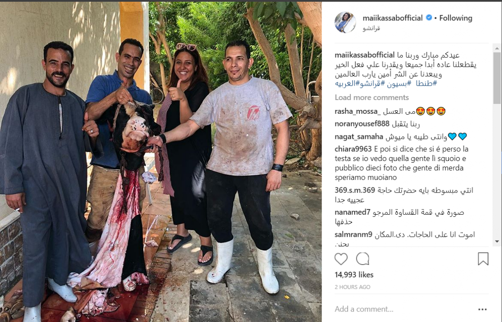
Task: Open the 2 HOURS AGO timestamp
Action: point(353,287)
